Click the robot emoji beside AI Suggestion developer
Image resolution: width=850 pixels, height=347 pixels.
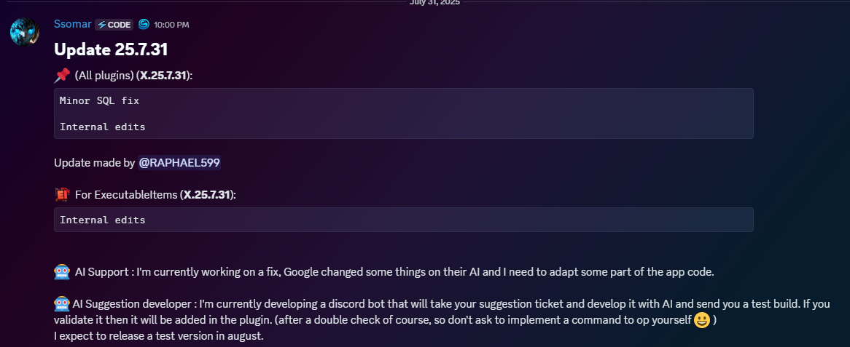(63, 304)
